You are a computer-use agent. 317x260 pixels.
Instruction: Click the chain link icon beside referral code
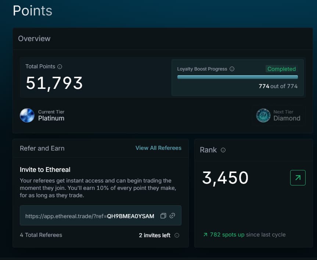click(x=172, y=216)
